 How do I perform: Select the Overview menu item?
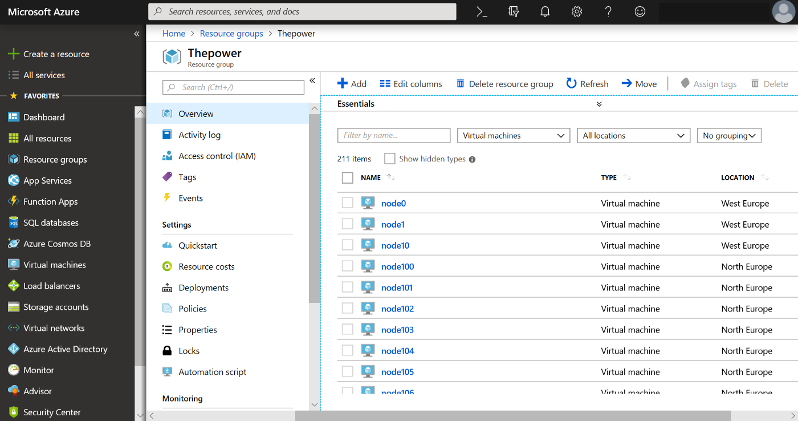tap(228, 114)
